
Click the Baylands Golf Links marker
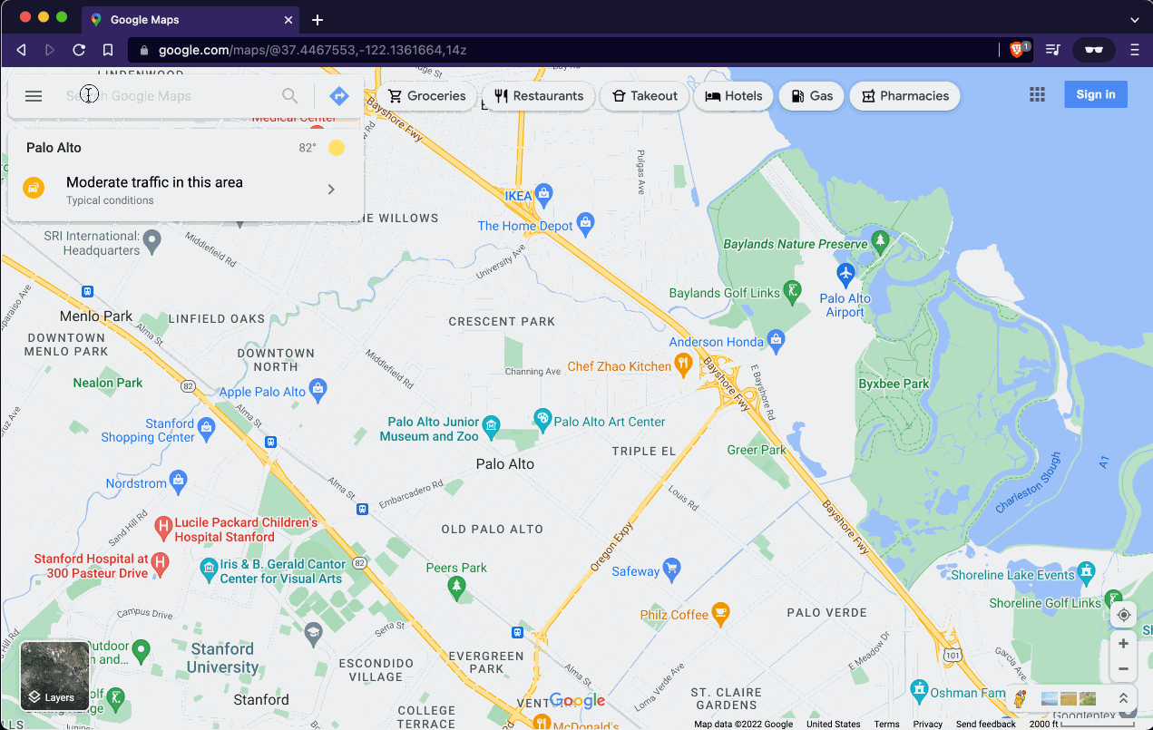click(794, 290)
